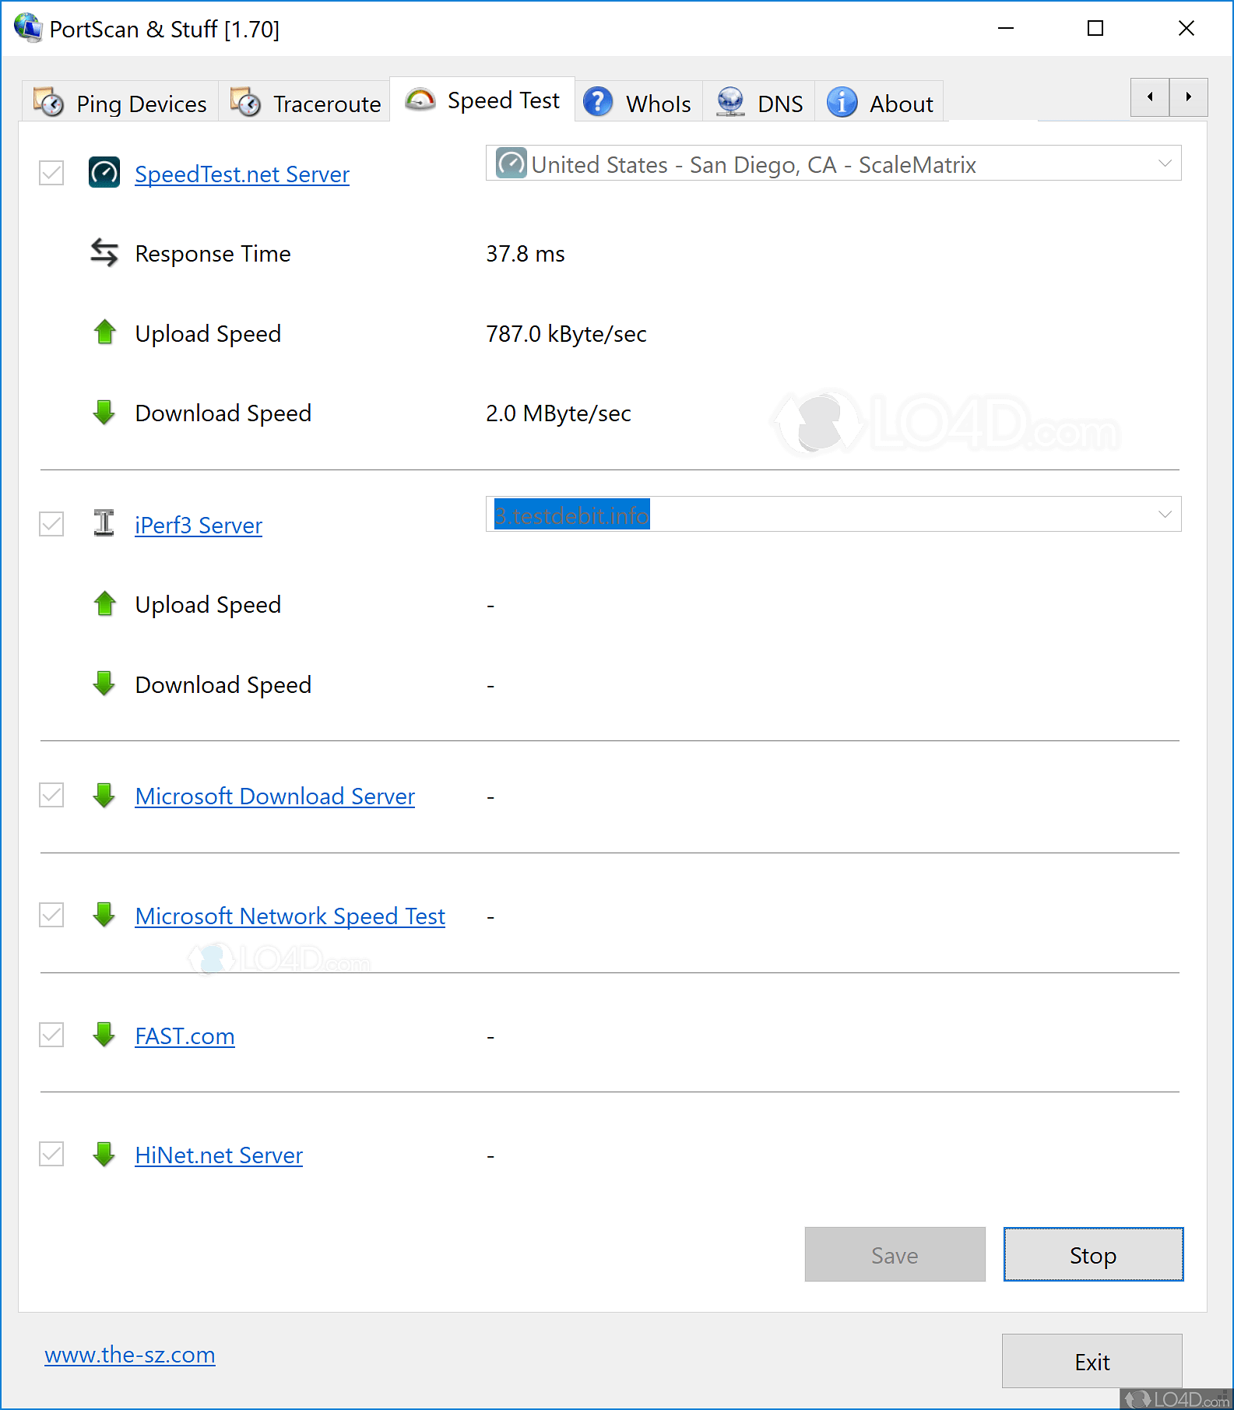Click the Exit button
This screenshot has width=1234, height=1410.
click(x=1092, y=1361)
